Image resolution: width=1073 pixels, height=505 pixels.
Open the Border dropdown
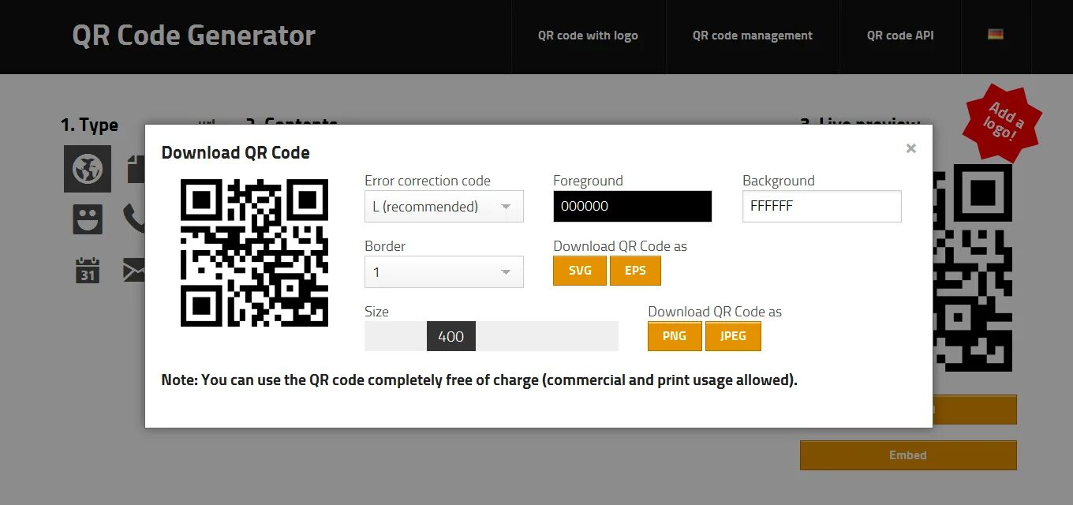tap(444, 272)
